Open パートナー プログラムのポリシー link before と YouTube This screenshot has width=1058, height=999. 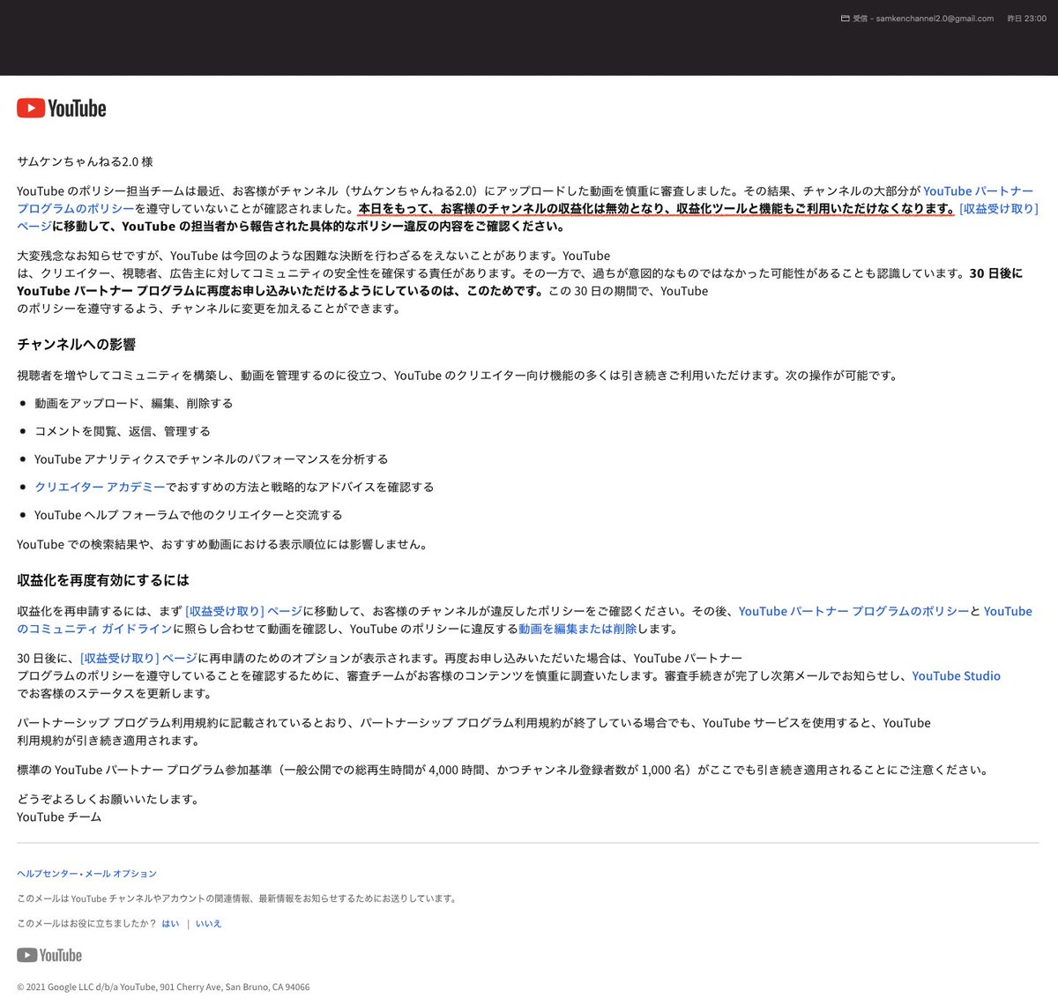pos(853,610)
